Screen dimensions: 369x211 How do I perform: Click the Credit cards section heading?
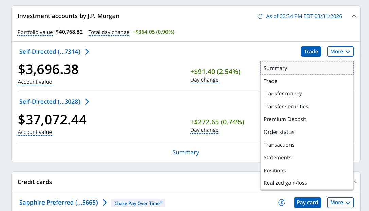(x=35, y=182)
